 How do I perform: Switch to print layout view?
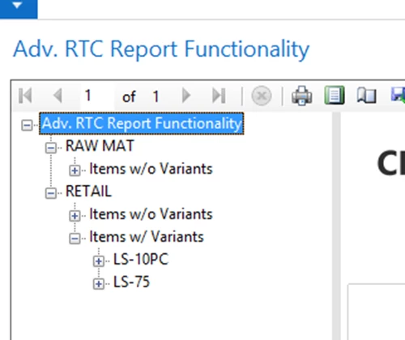pyautogui.click(x=335, y=95)
